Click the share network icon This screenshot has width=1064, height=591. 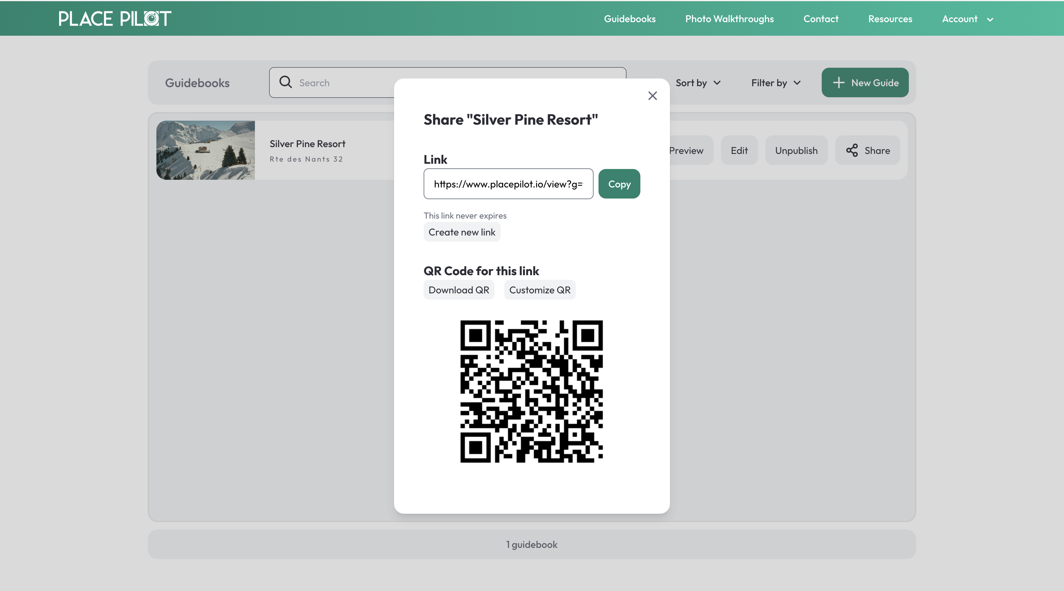pos(852,150)
